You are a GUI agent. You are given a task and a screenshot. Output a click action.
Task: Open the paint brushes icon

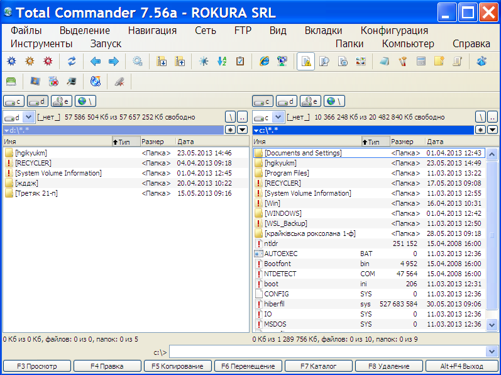402,61
